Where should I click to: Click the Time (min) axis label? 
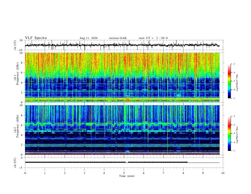pos(127,176)
